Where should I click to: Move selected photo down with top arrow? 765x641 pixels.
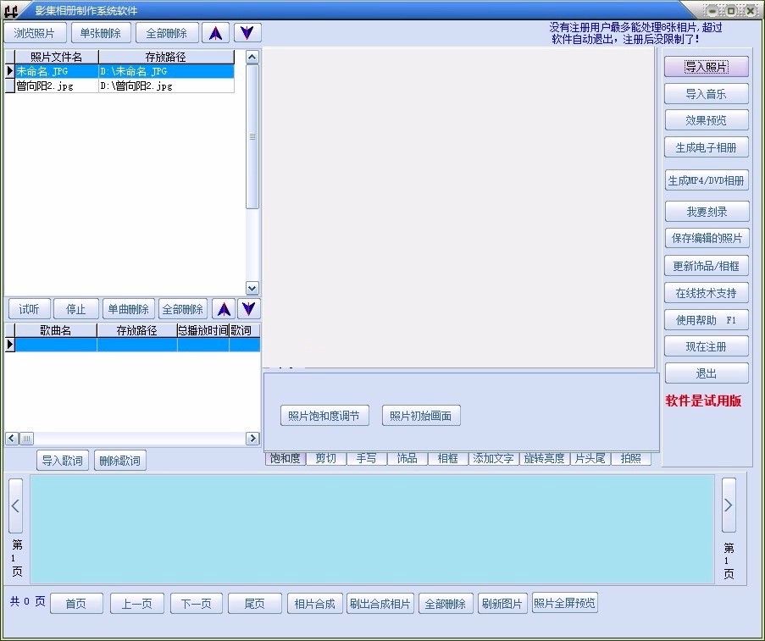[x=247, y=33]
